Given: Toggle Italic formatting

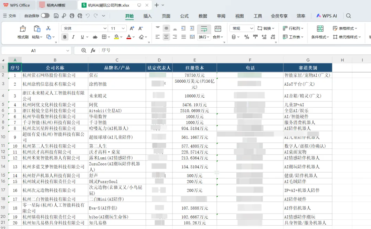Looking at the screenshot, I should tap(74, 37).
